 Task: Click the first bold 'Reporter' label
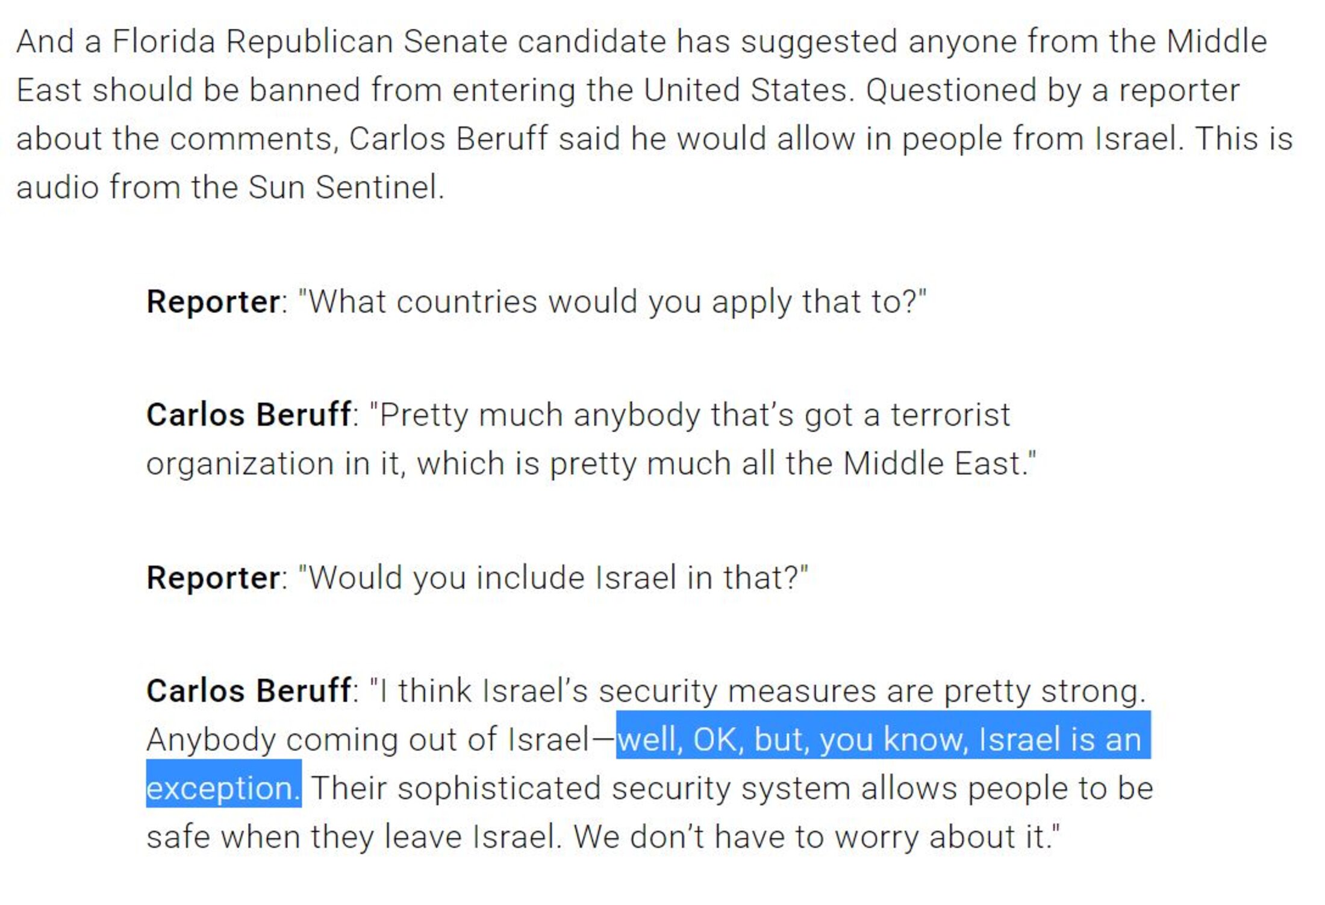tap(213, 301)
